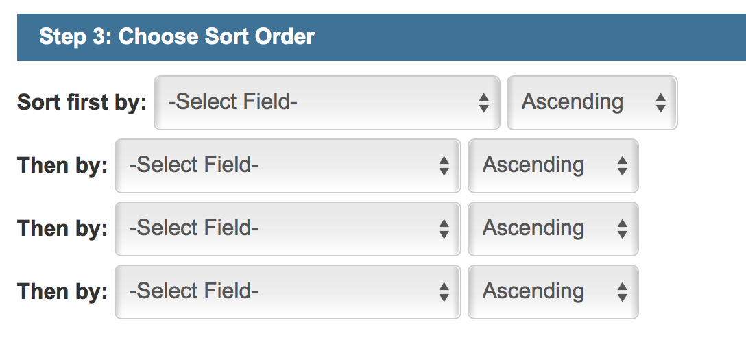This screenshot has width=746, height=351.
Task: Open the first "Then by" Select Field dropdown
Action: pyautogui.click(x=287, y=166)
